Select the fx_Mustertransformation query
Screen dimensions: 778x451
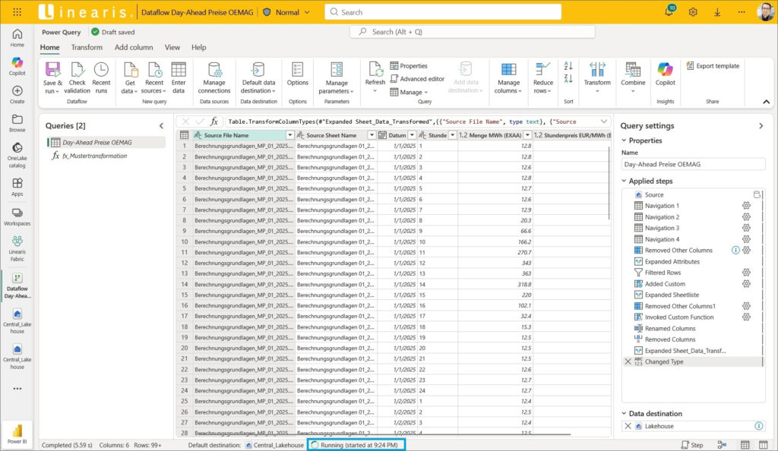tap(94, 156)
